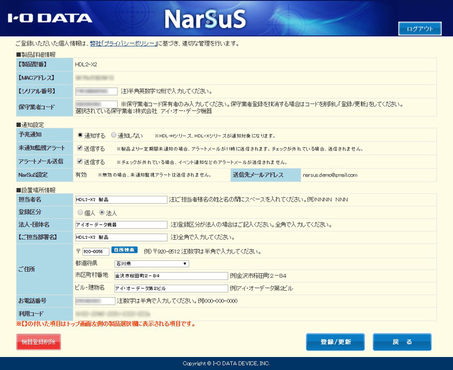Click the 保守業者コード input field
The width and height of the screenshot is (453, 370).
(x=96, y=104)
